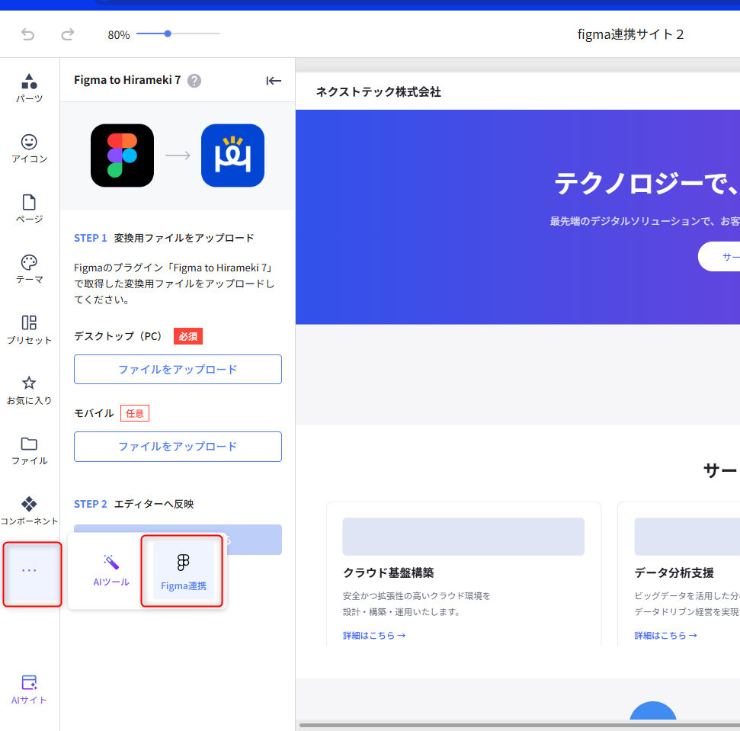Click the ネクストテック株式会社 header text
The height and width of the screenshot is (731, 740).
point(379,92)
